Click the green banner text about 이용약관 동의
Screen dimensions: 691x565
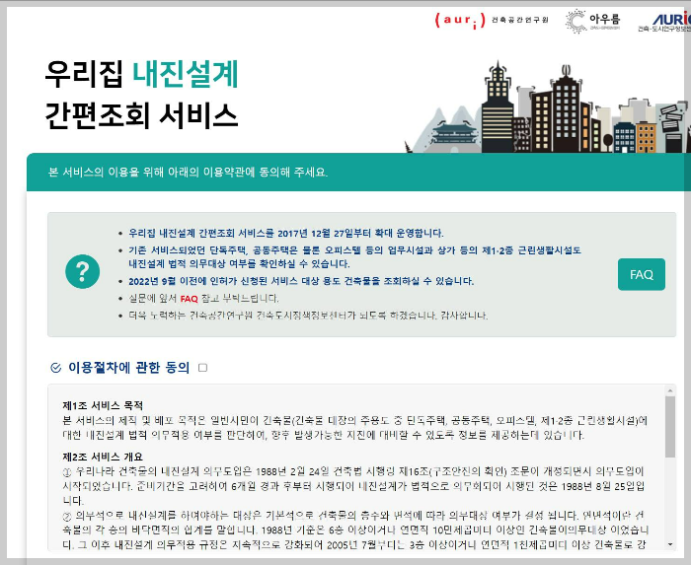coord(188,172)
